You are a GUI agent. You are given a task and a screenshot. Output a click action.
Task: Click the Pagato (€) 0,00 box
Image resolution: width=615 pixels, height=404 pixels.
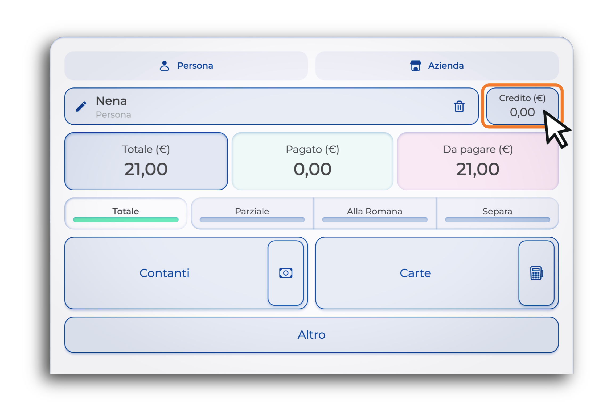click(312, 161)
